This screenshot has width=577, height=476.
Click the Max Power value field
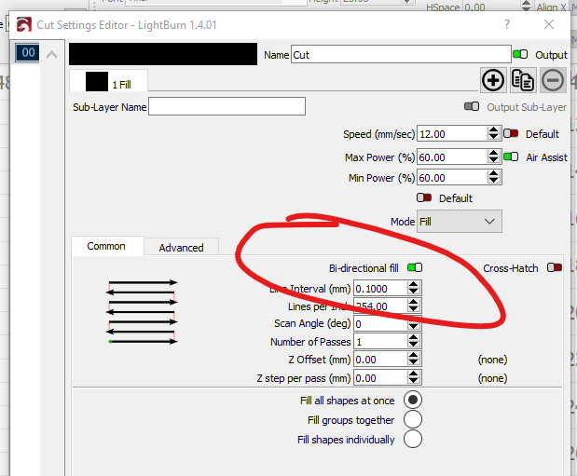tap(451, 157)
